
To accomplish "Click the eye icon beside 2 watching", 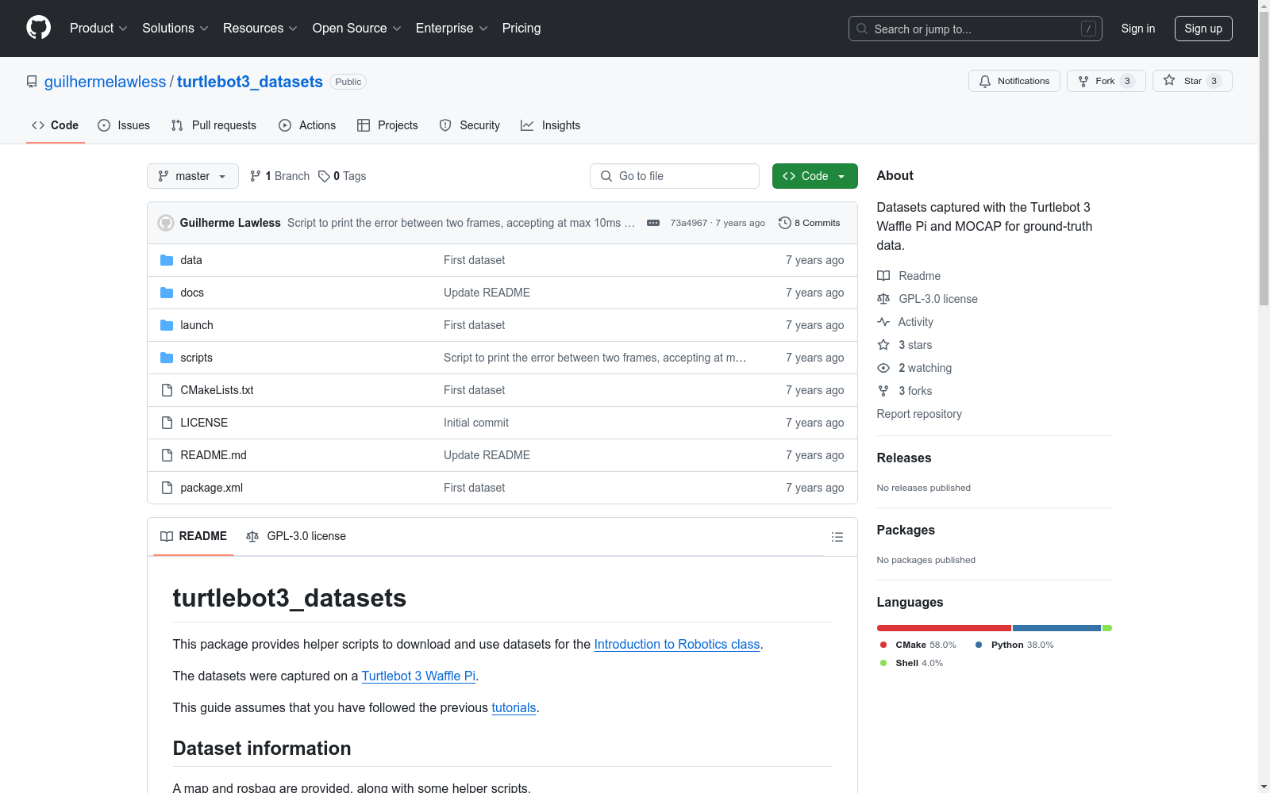I will (x=883, y=368).
